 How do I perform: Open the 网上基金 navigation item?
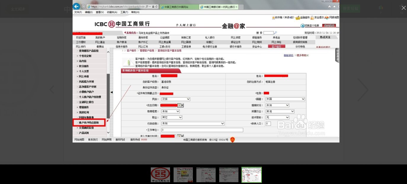coord(100,42)
